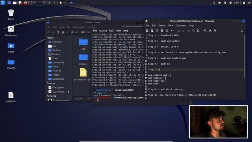
Task: Select File System under Devices in Thunar
Action: [x=56, y=88]
